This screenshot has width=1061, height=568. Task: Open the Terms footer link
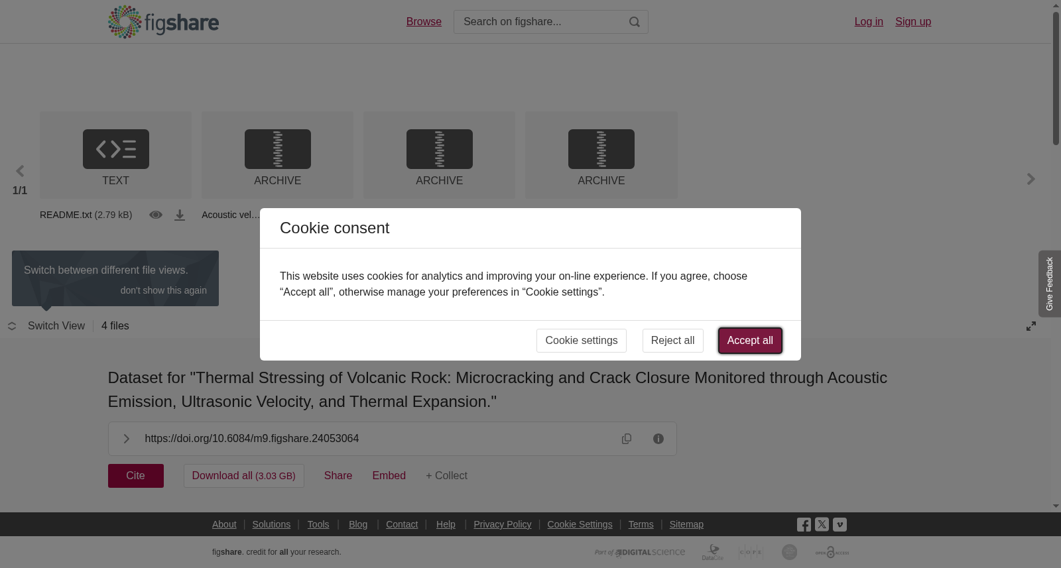641,524
